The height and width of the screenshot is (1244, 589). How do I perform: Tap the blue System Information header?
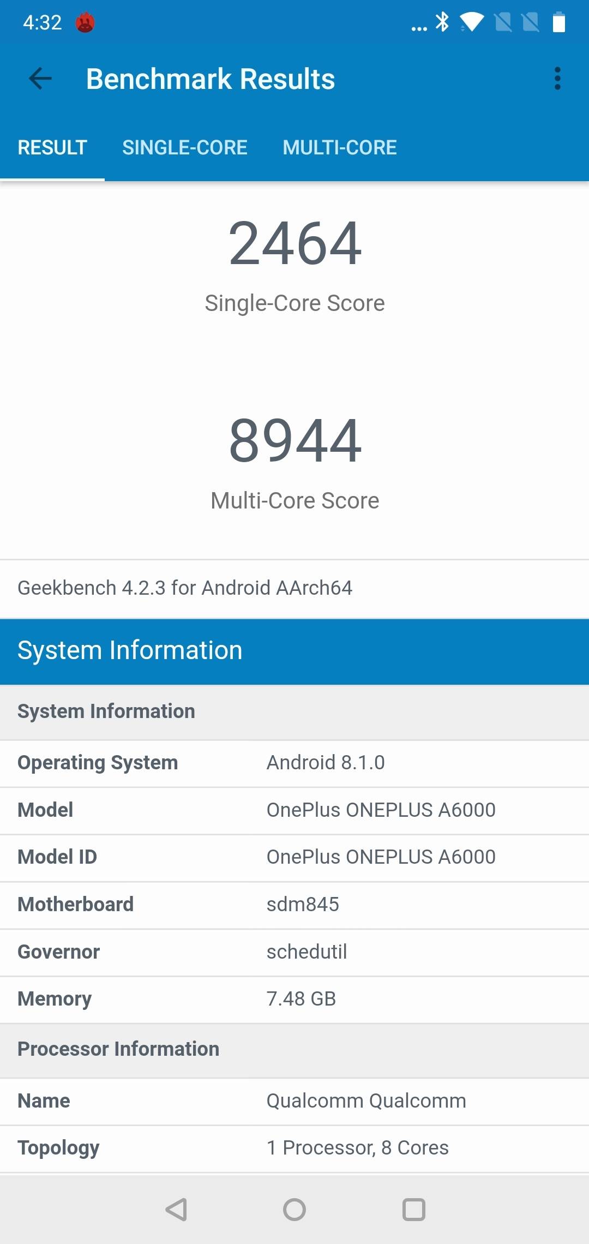tap(294, 651)
